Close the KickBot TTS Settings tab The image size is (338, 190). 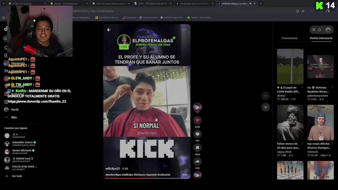pos(45,4)
